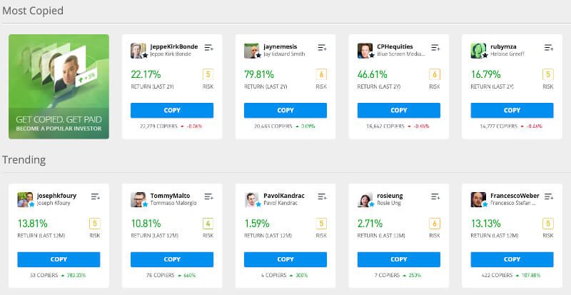Open JeppeKirkBonde profile avatar
571x295 pixels.
138,51
